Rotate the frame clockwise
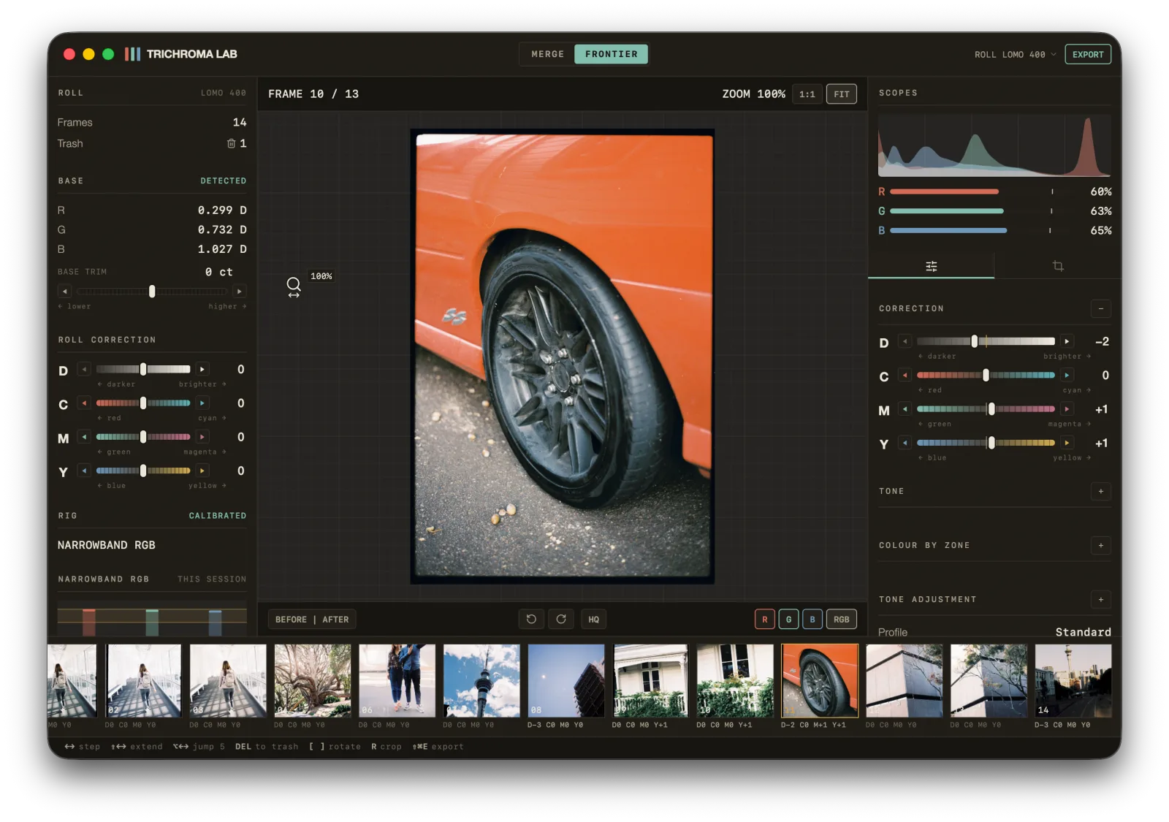The image size is (1169, 822). click(x=561, y=620)
